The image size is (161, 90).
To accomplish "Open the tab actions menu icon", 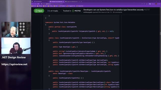I will 32,1.
